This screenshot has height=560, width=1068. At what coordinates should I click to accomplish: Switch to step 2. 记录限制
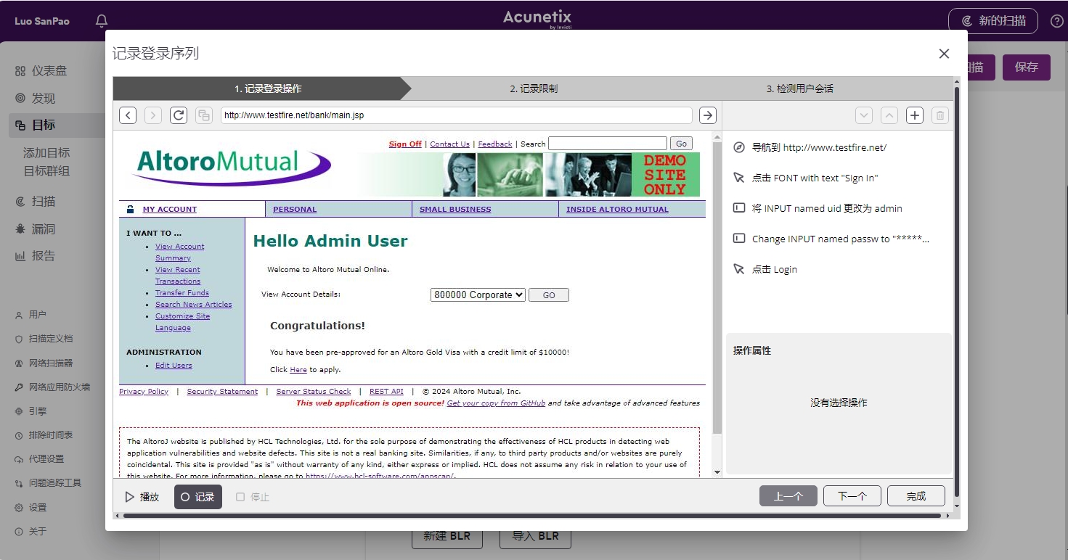click(x=534, y=88)
